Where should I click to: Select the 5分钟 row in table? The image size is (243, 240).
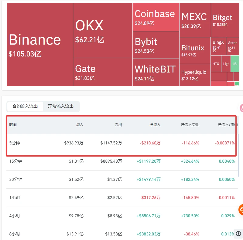[x=122, y=143]
